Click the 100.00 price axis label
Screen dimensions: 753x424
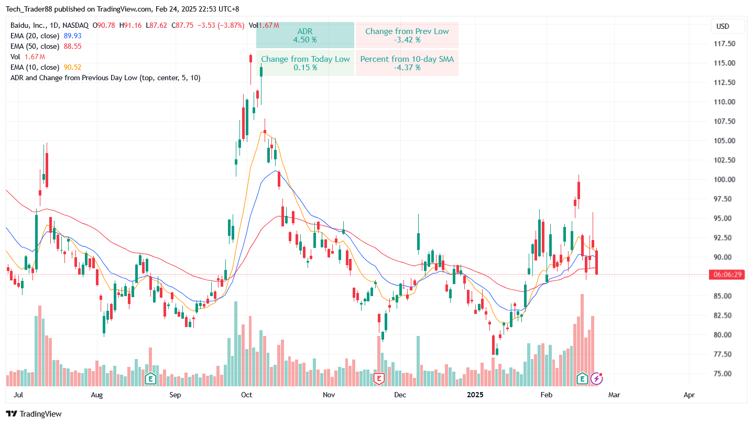tap(725, 179)
